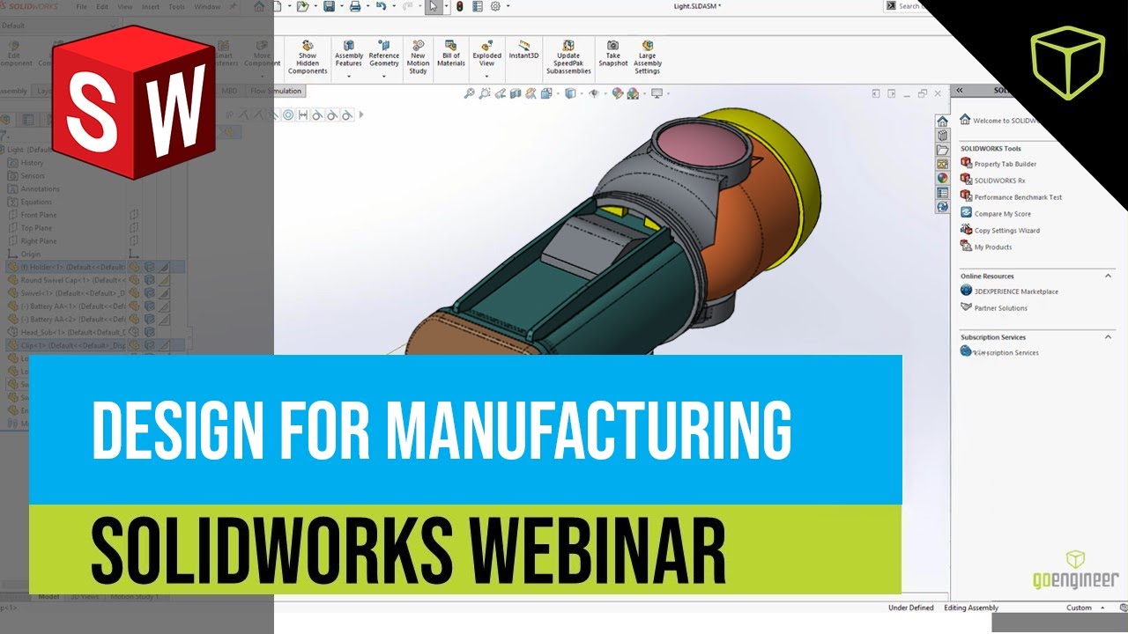Start a New Motion Study
The width and height of the screenshot is (1128, 634).
(419, 57)
